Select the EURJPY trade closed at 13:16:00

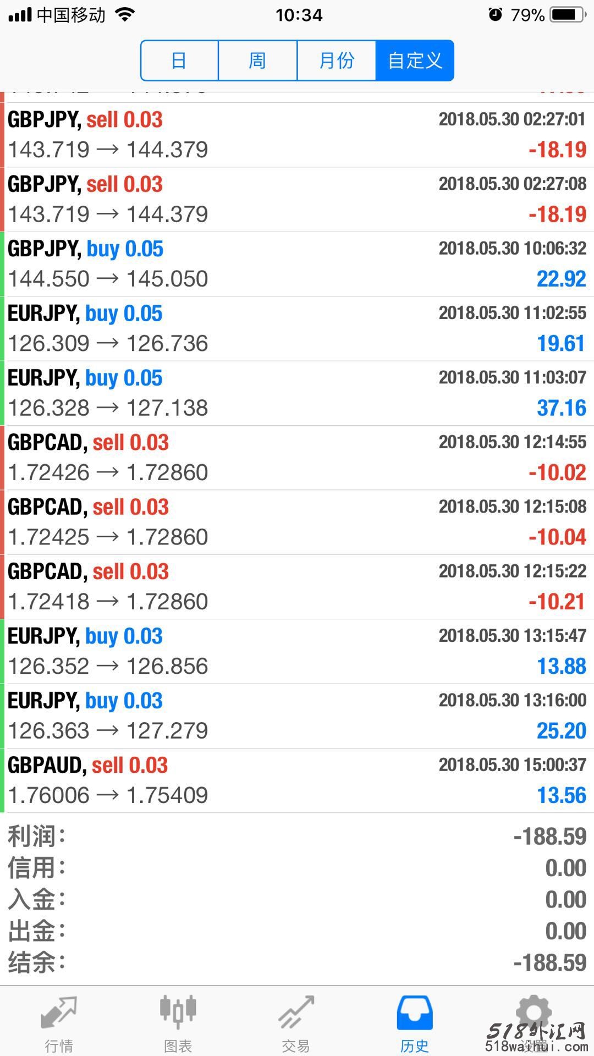click(297, 716)
